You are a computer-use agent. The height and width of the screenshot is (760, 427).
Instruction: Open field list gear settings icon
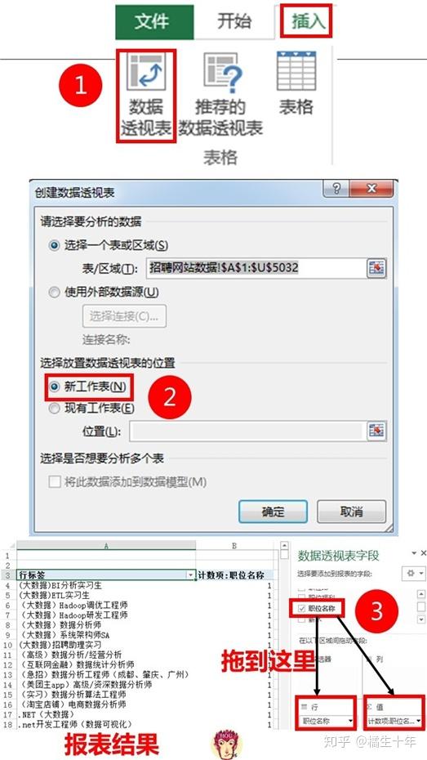pyautogui.click(x=414, y=573)
